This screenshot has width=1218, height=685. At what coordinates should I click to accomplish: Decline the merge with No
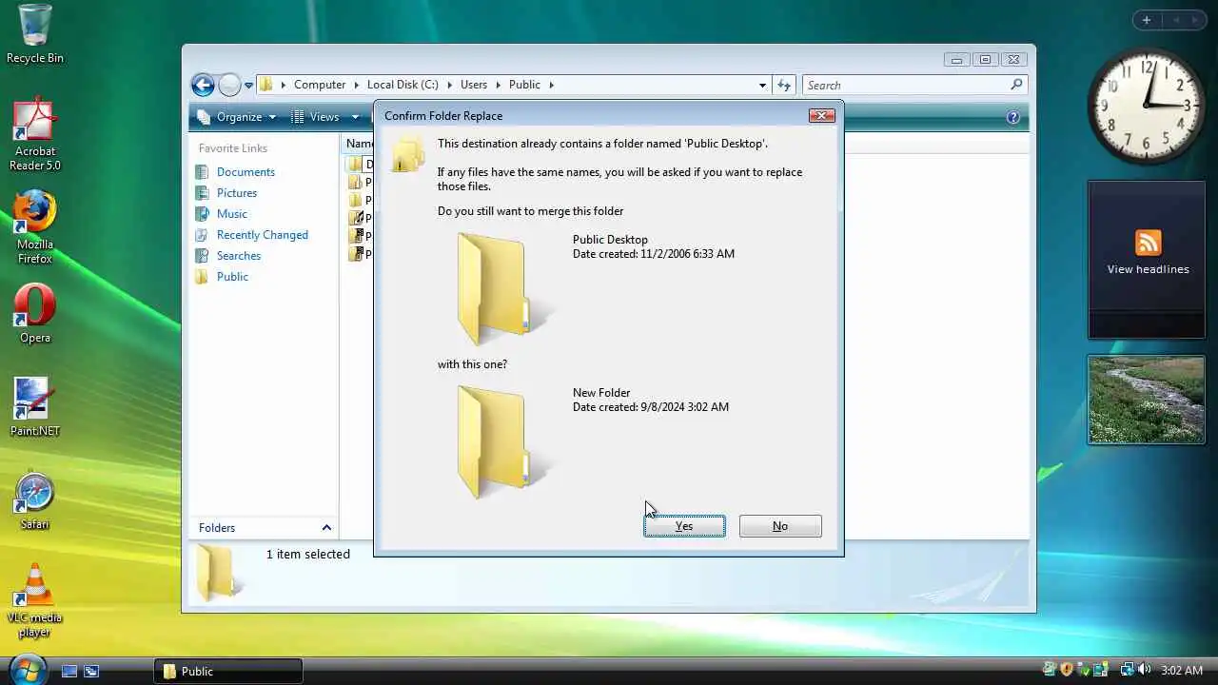[x=780, y=526]
